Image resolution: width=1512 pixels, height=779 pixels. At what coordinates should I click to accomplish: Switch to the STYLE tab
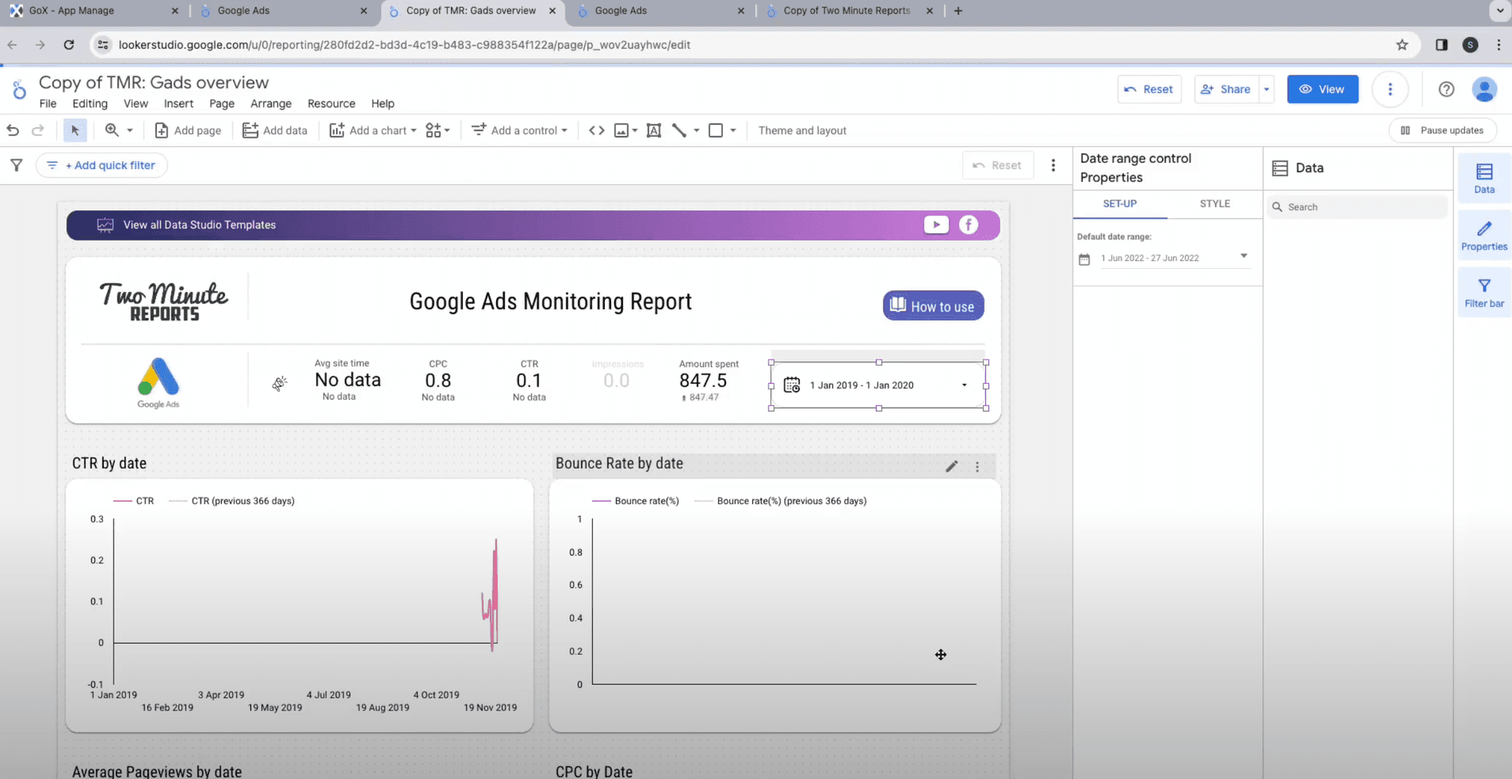tap(1214, 204)
